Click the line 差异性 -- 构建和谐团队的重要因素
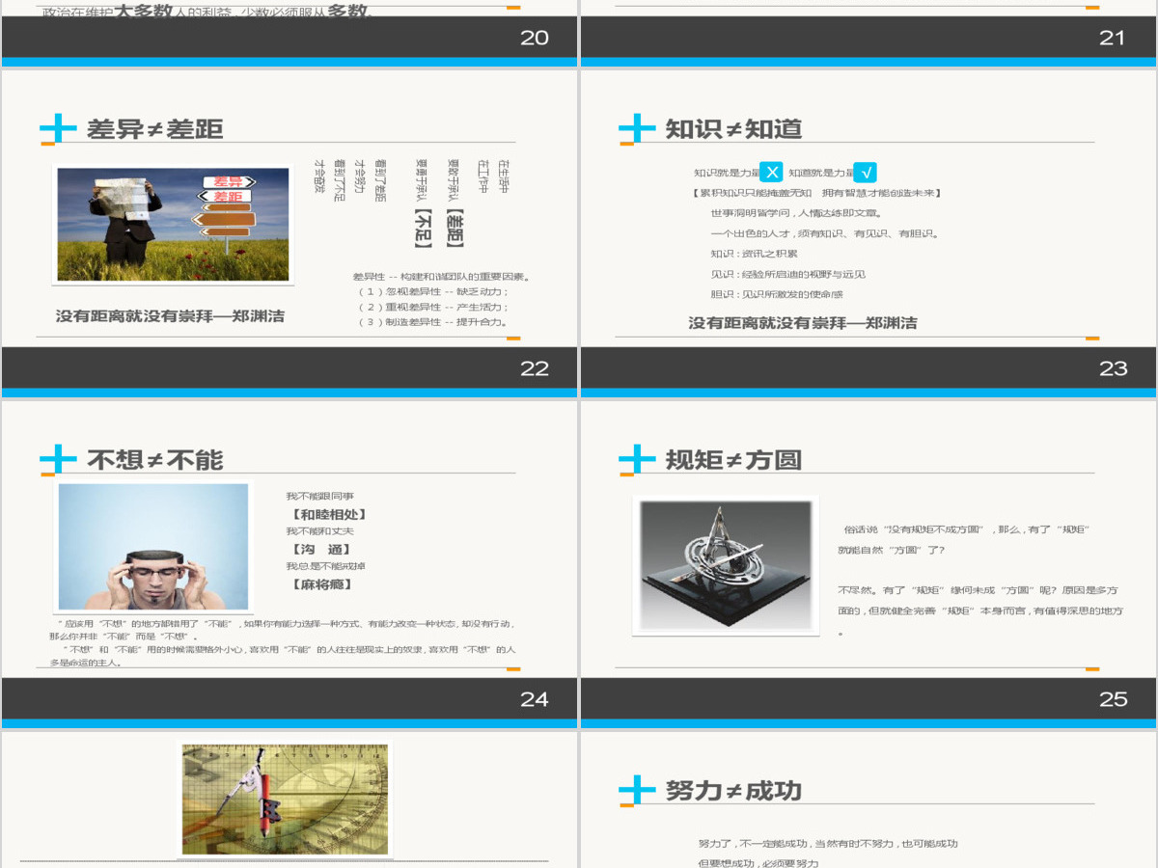1158x868 pixels. 442,277
